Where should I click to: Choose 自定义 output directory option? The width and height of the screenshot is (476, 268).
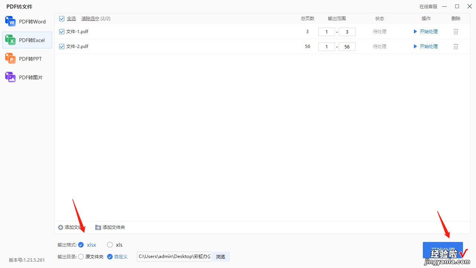(x=110, y=256)
